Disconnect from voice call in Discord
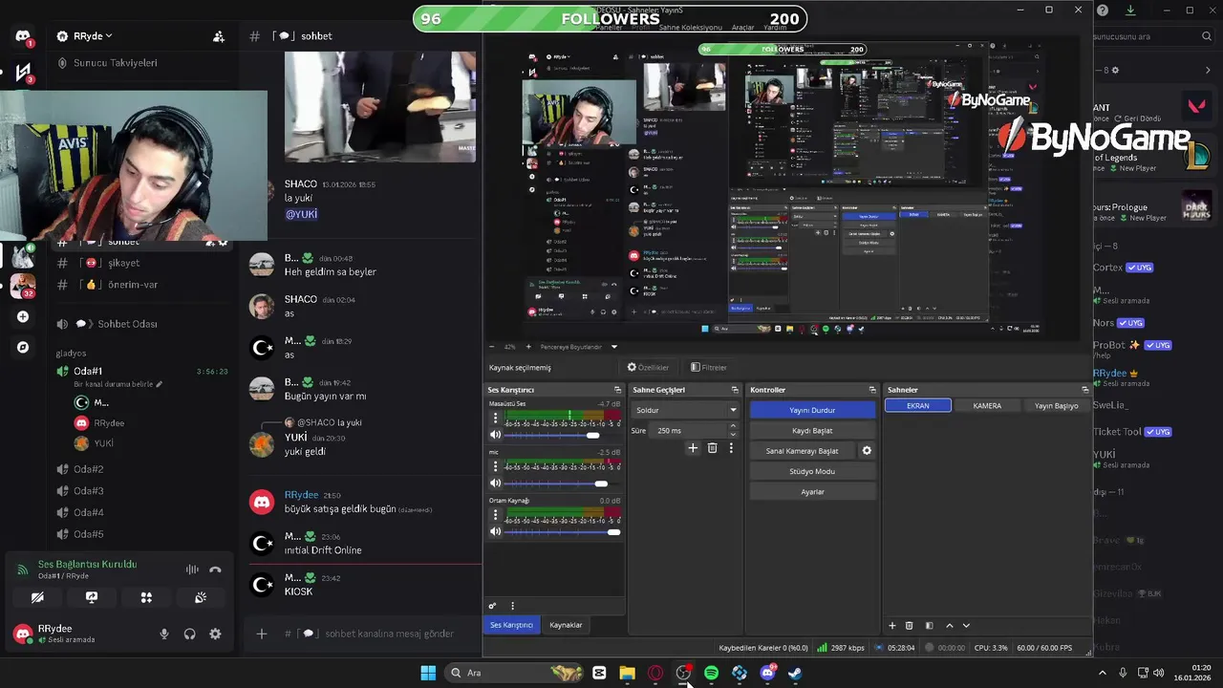Image resolution: width=1223 pixels, height=688 pixels. tap(215, 570)
